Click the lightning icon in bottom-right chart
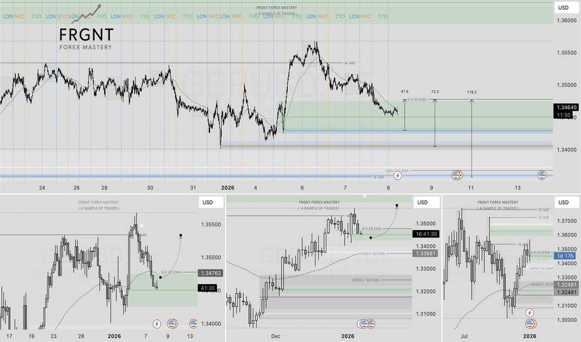 tap(530, 312)
